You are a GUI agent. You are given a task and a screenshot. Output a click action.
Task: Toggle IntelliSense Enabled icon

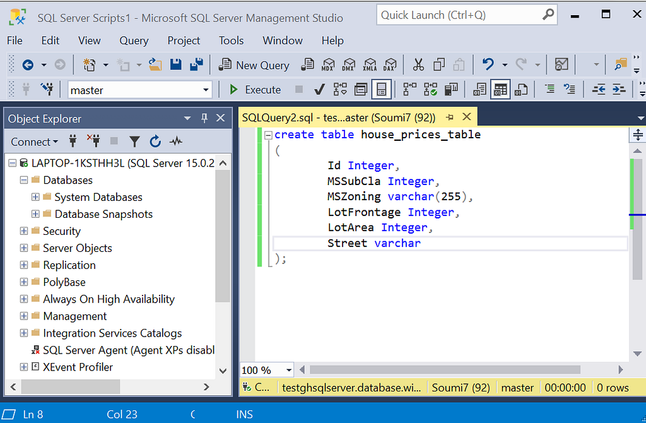pyautogui.click(x=382, y=89)
